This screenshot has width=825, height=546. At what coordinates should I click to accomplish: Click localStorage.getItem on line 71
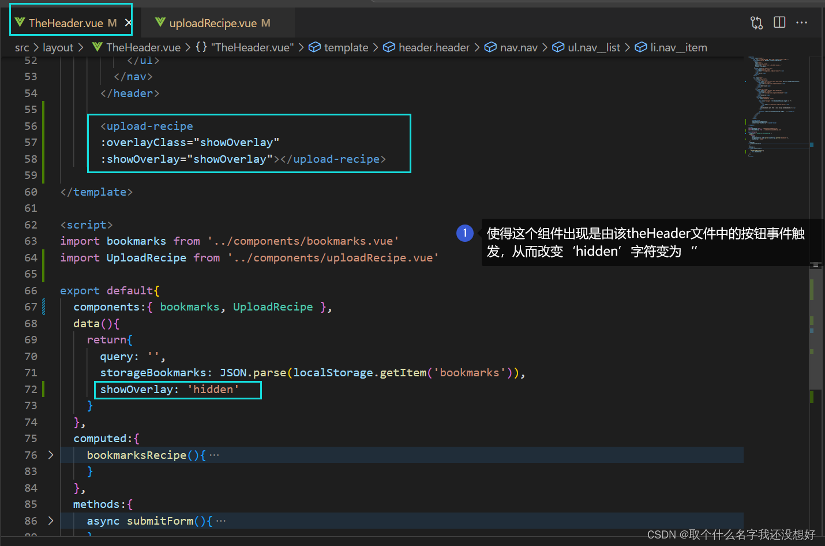click(360, 372)
